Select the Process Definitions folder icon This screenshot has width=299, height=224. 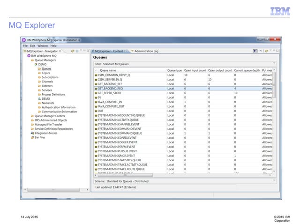point(39,94)
